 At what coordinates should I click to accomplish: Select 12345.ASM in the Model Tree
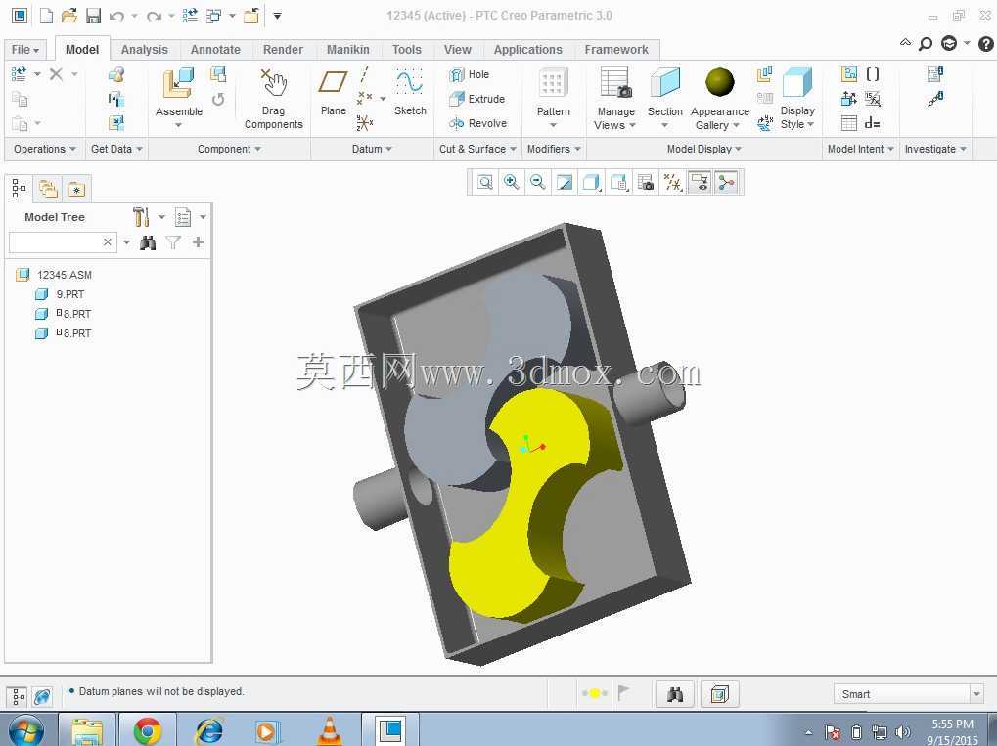click(x=65, y=275)
